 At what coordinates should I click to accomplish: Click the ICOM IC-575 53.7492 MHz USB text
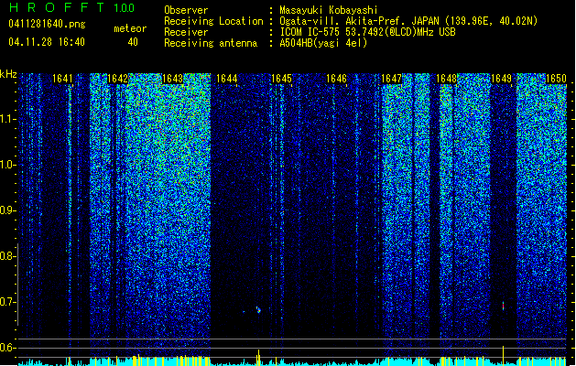368,32
